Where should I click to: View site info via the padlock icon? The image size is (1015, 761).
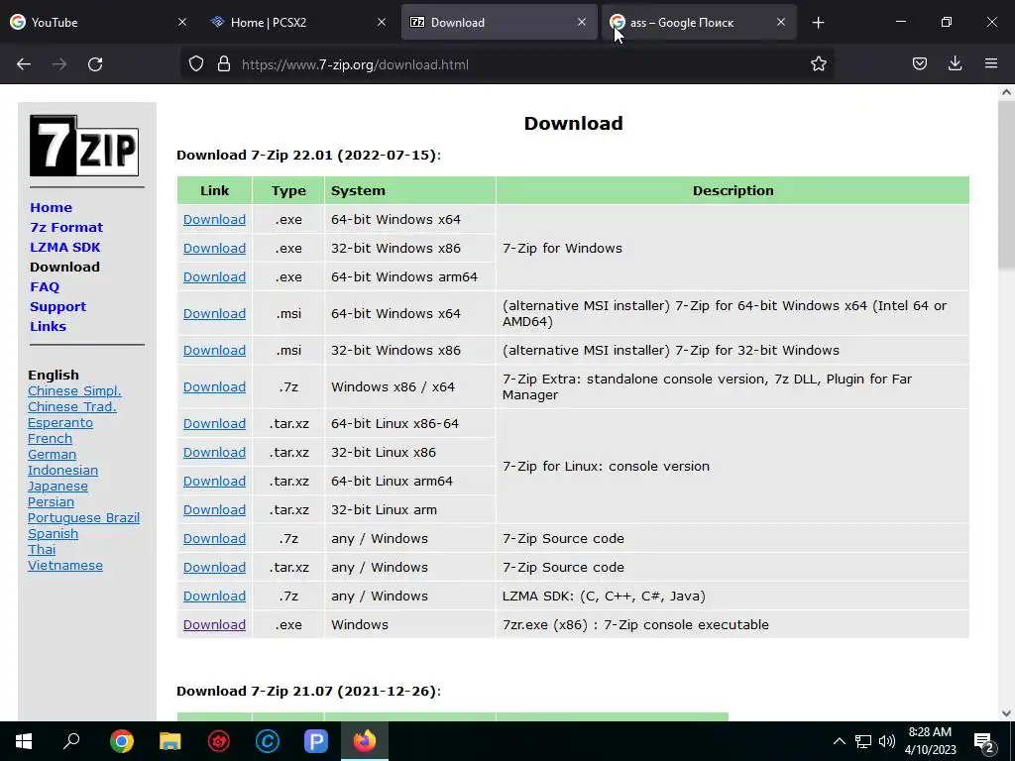point(224,64)
